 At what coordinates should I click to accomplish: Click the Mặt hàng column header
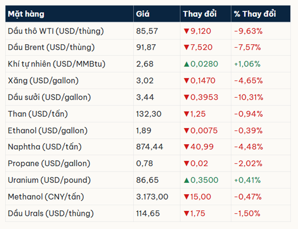(x=27, y=14)
